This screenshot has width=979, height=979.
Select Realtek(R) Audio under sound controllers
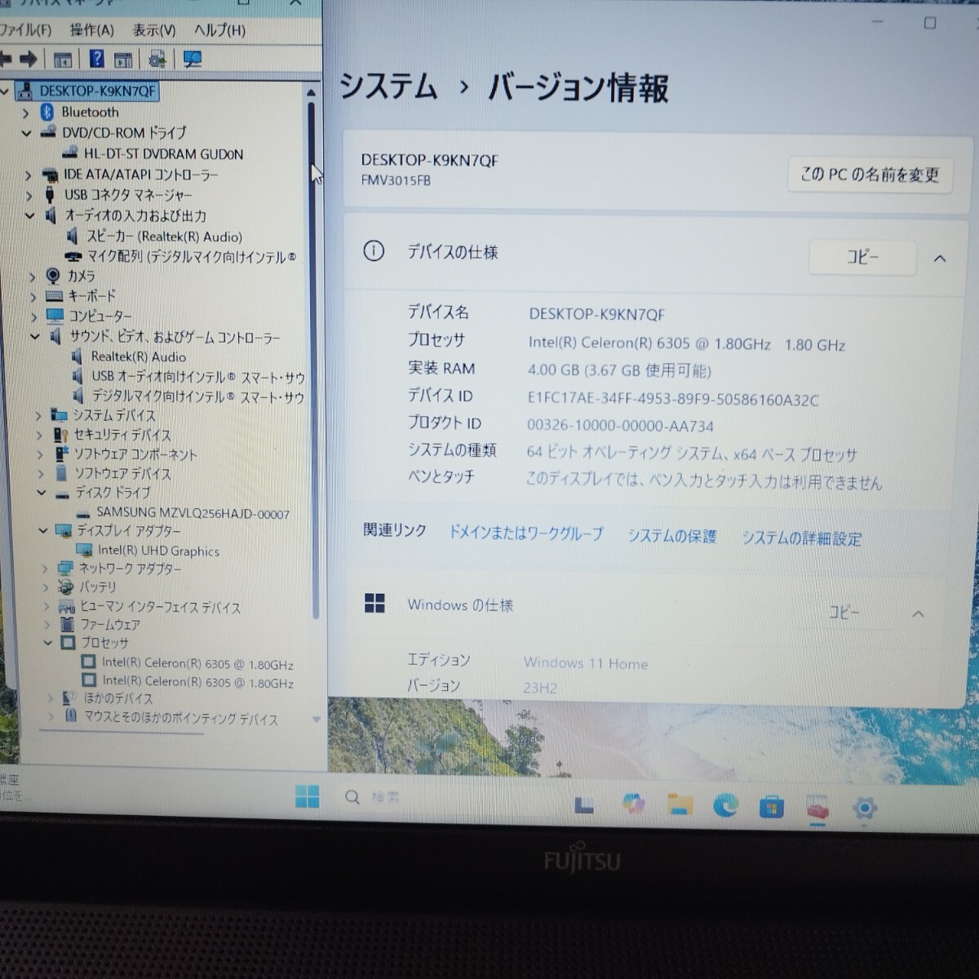coord(138,357)
